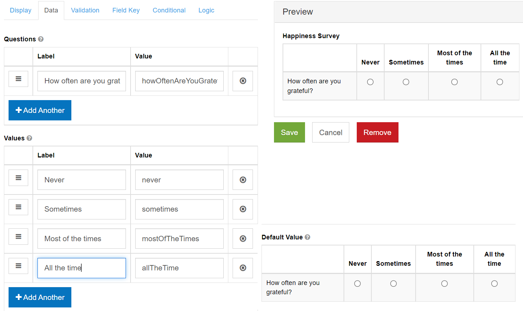This screenshot has width=523, height=311.
Task: Delete the Most of the times row
Action: click(243, 239)
